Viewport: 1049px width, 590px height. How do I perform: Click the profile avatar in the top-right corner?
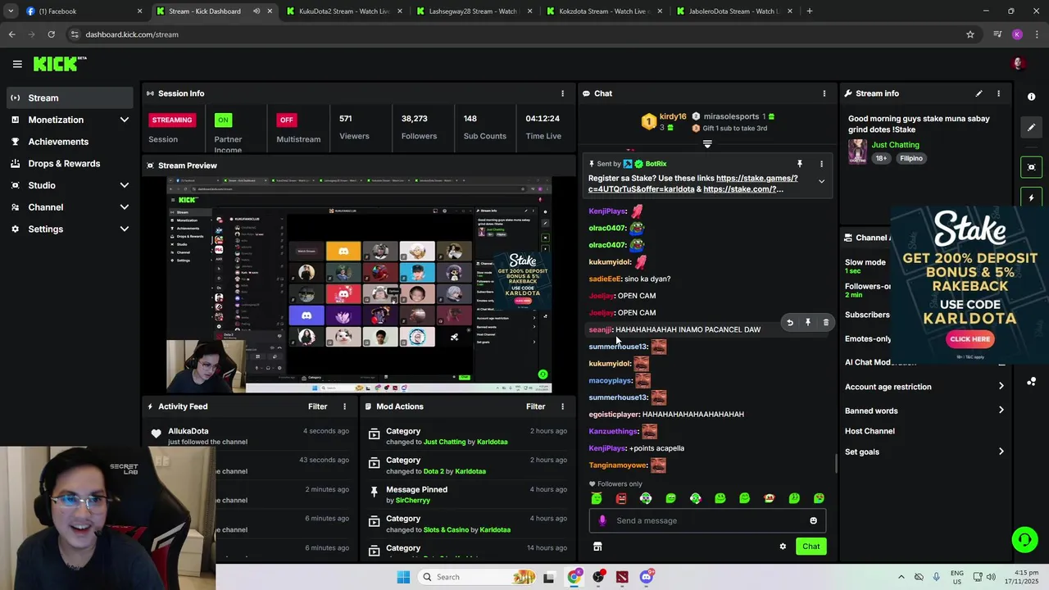tap(1019, 64)
